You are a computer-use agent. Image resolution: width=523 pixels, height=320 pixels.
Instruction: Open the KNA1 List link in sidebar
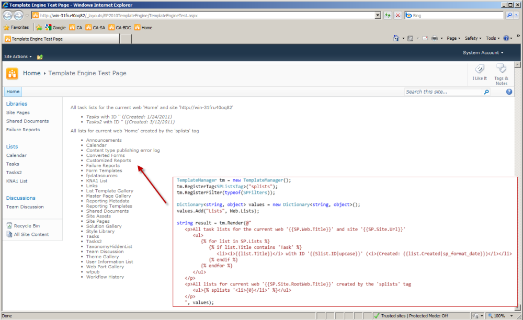pos(17,181)
